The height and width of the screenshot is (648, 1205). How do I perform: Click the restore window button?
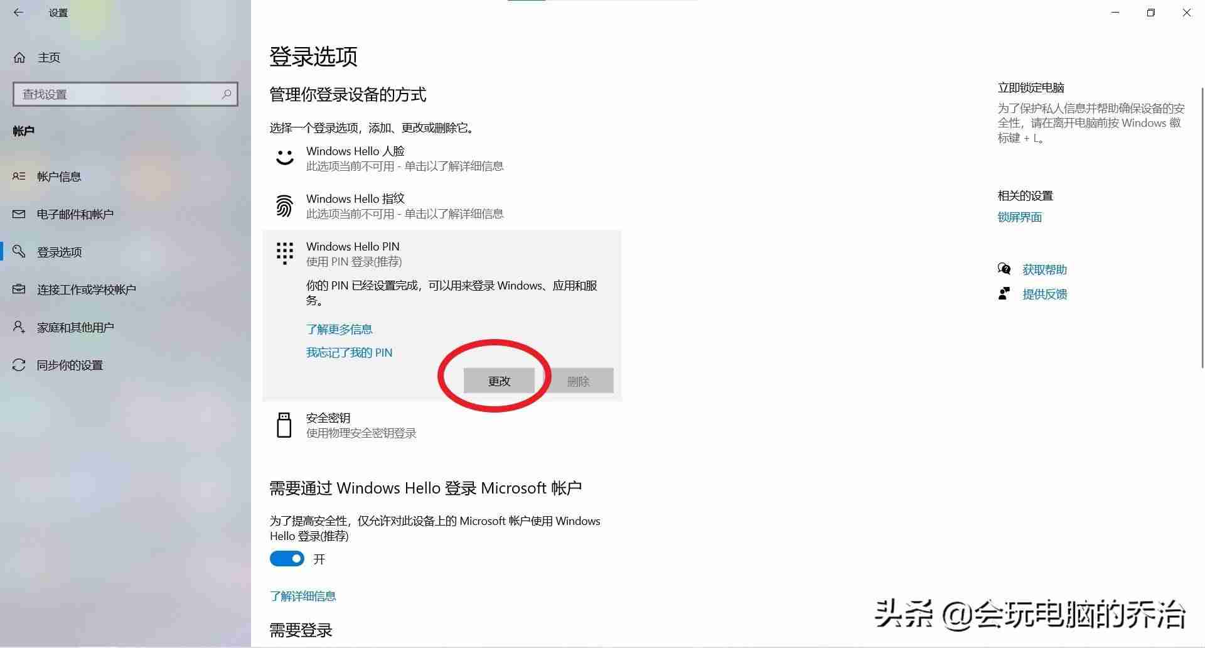pyautogui.click(x=1151, y=13)
